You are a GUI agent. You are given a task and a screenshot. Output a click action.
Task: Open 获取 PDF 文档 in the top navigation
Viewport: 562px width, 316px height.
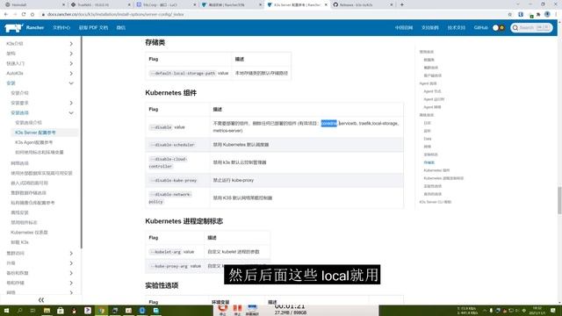coord(93,27)
